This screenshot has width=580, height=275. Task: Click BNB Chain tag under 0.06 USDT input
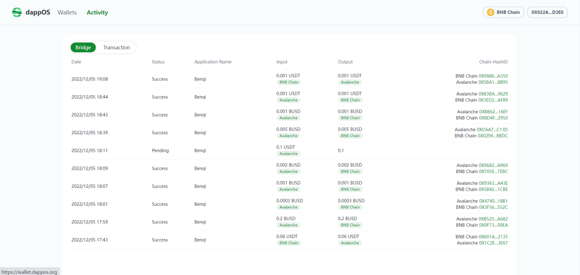pos(289,243)
